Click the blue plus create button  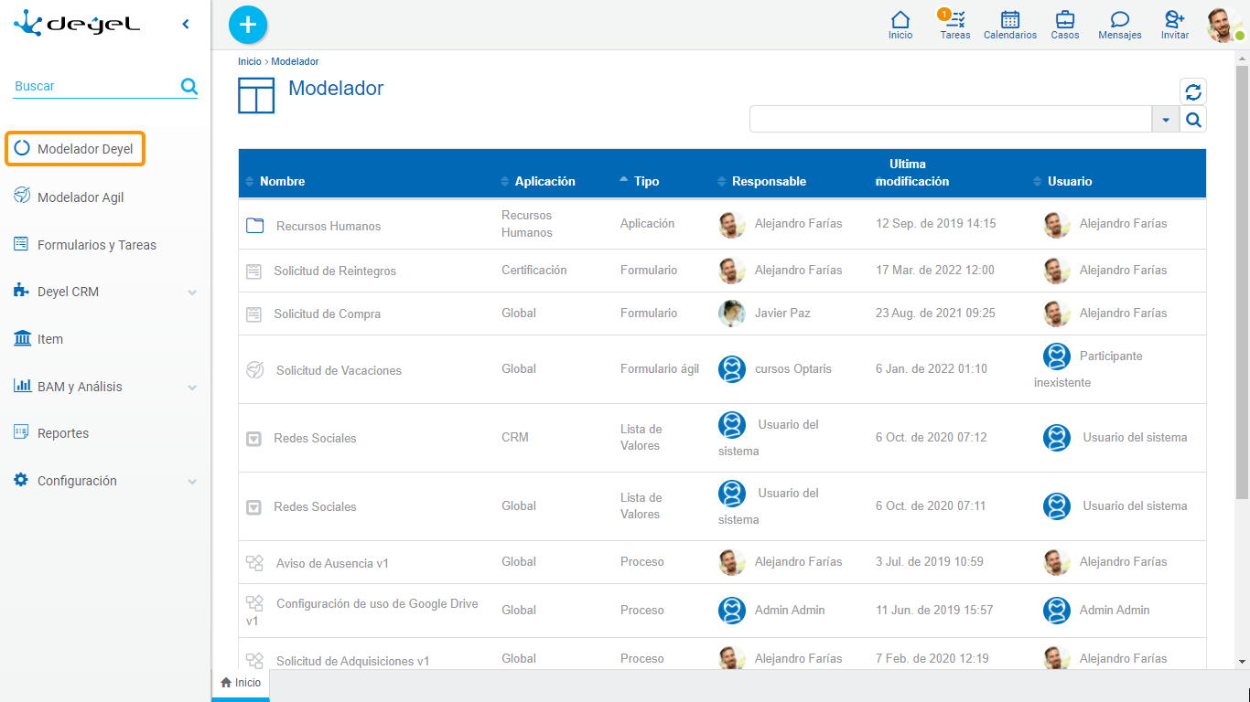coord(248,25)
